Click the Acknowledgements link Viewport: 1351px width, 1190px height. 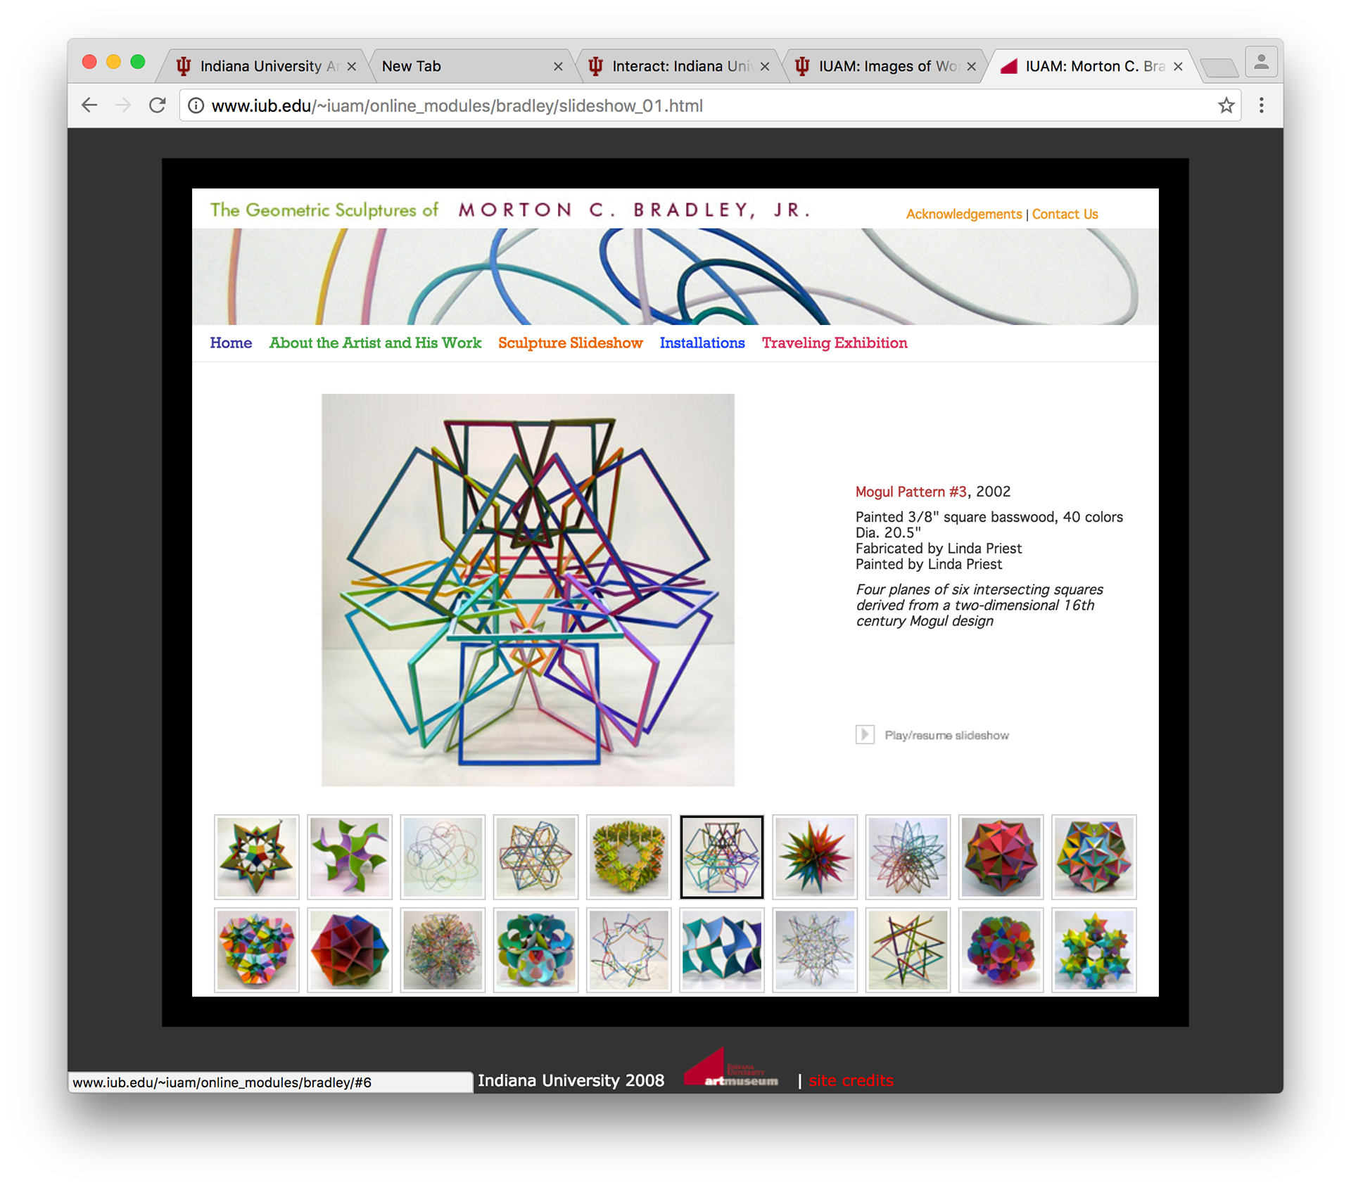(963, 215)
